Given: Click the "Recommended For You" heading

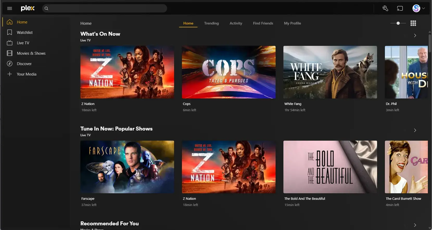Looking at the screenshot, I should (110, 223).
